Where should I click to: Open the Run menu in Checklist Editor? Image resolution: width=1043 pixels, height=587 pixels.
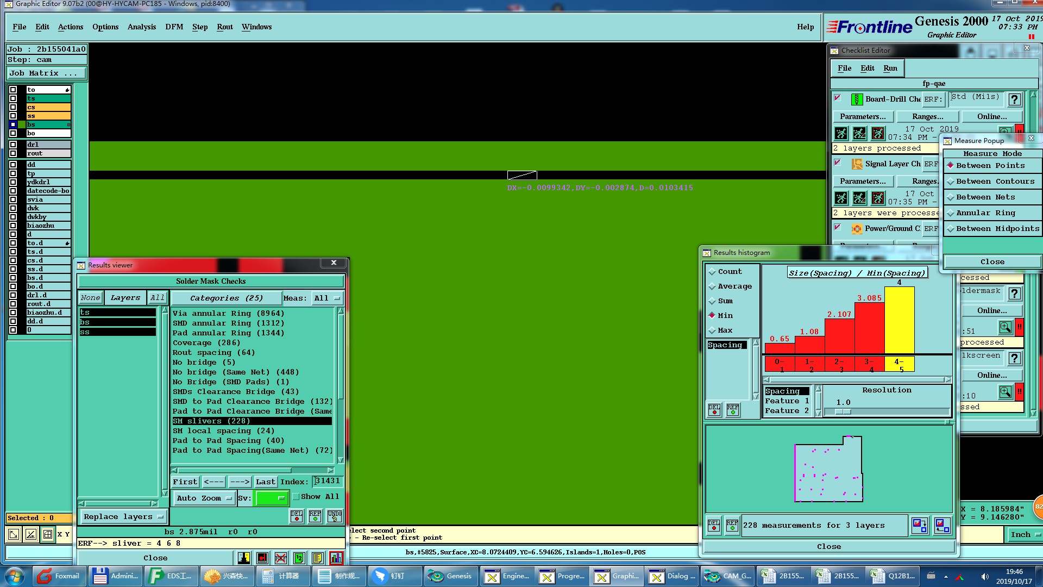[x=890, y=68]
